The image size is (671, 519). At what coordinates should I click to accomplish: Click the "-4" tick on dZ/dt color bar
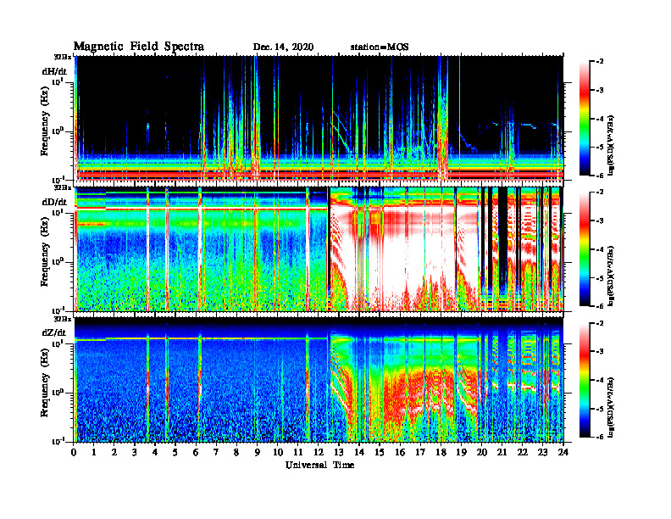600,380
